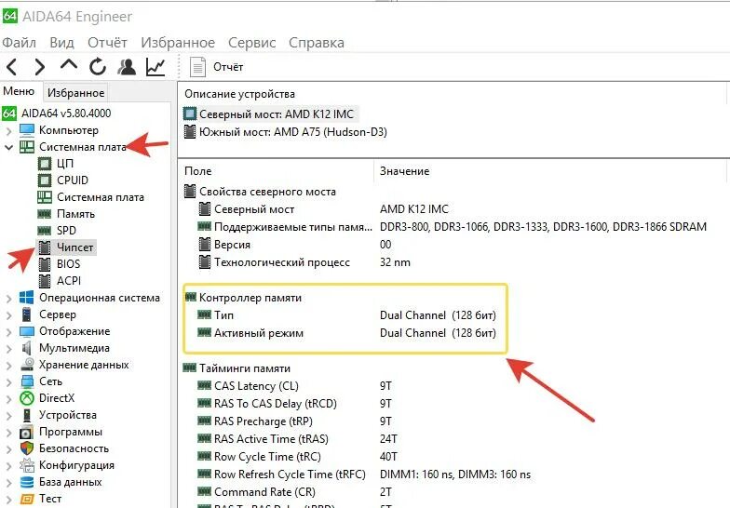
Task: Click the Программы icon in tree
Action: pos(26,432)
